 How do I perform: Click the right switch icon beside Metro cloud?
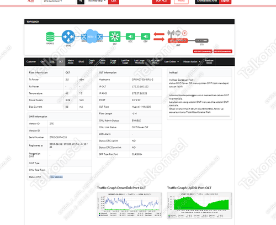pos(100,36)
